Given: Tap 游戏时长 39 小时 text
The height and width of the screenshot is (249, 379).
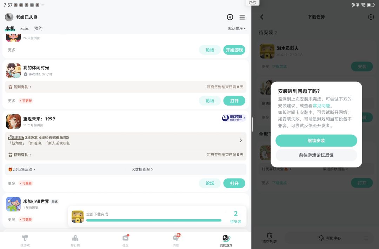Looking at the screenshot, I should [x=40, y=74].
